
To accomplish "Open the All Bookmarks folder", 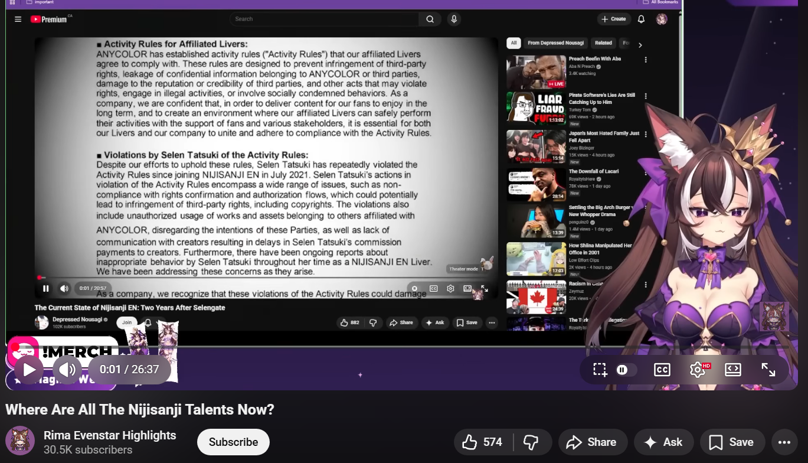I will coord(660,2).
